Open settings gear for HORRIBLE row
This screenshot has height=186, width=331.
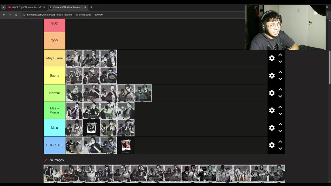coord(272,145)
